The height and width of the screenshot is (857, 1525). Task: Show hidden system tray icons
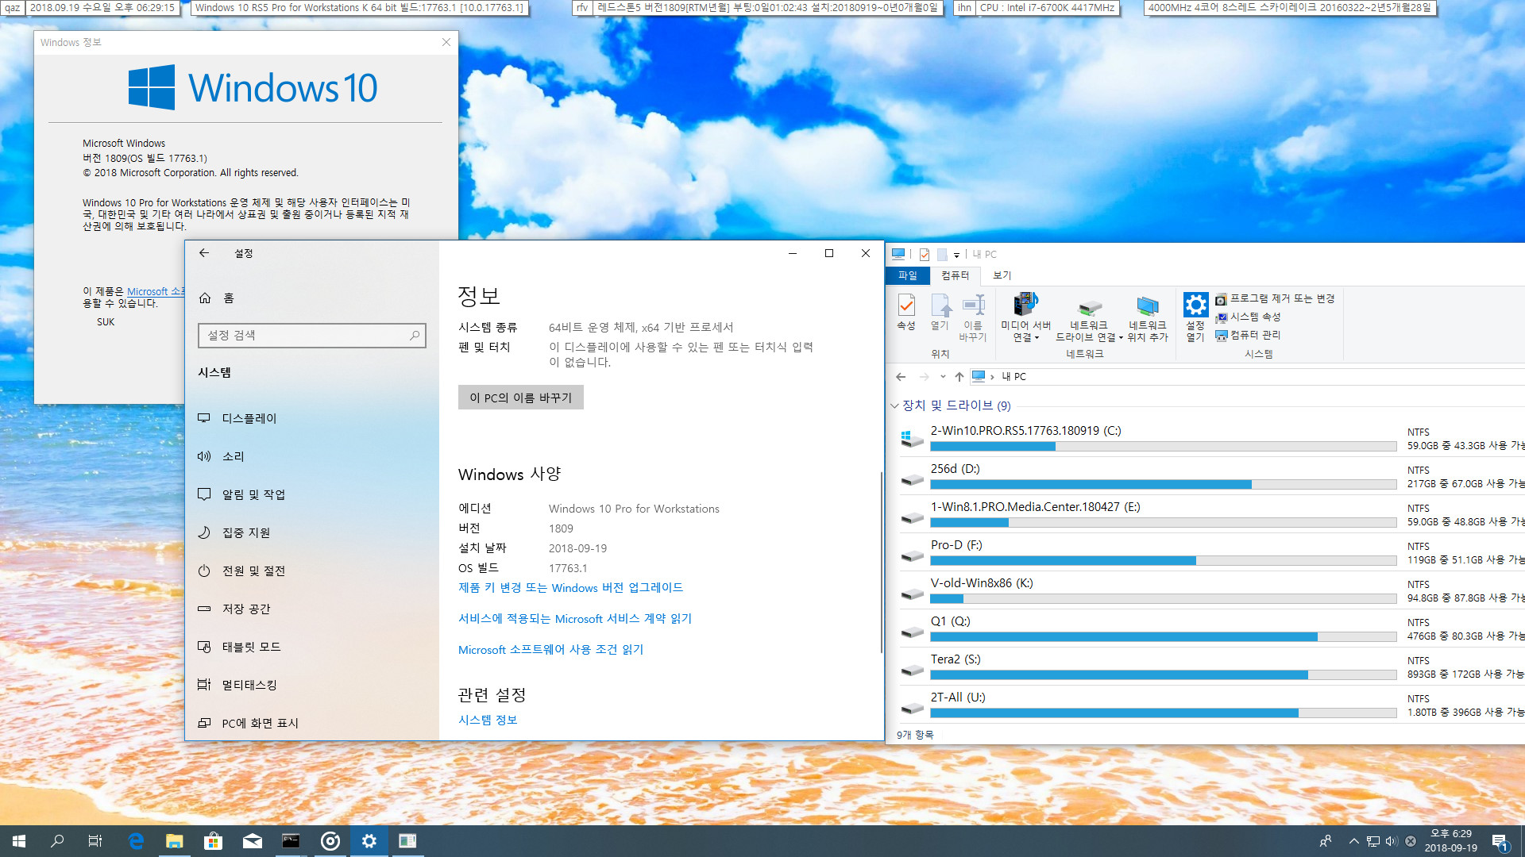tap(1353, 841)
